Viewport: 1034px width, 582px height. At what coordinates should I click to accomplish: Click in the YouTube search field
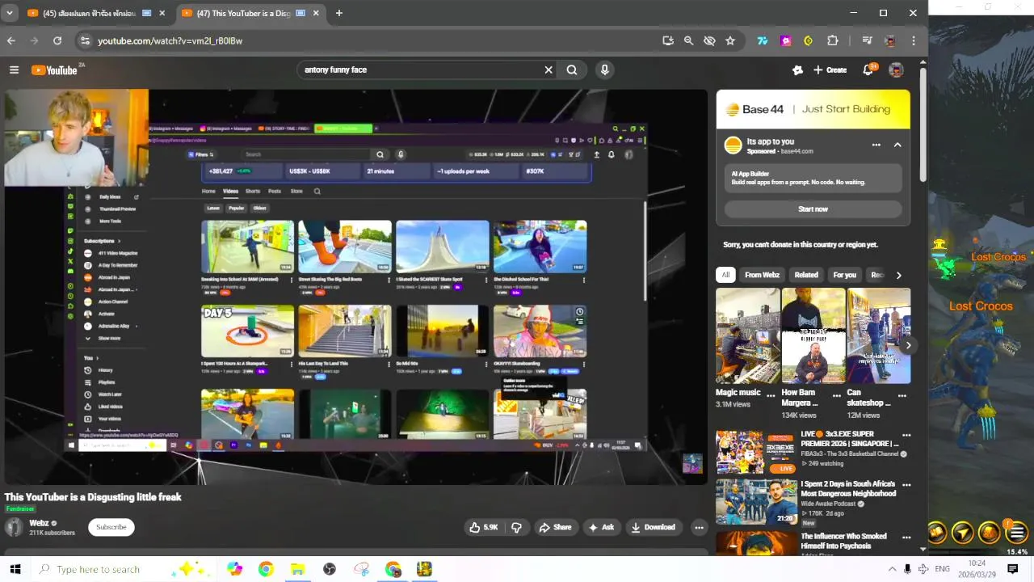(420, 70)
